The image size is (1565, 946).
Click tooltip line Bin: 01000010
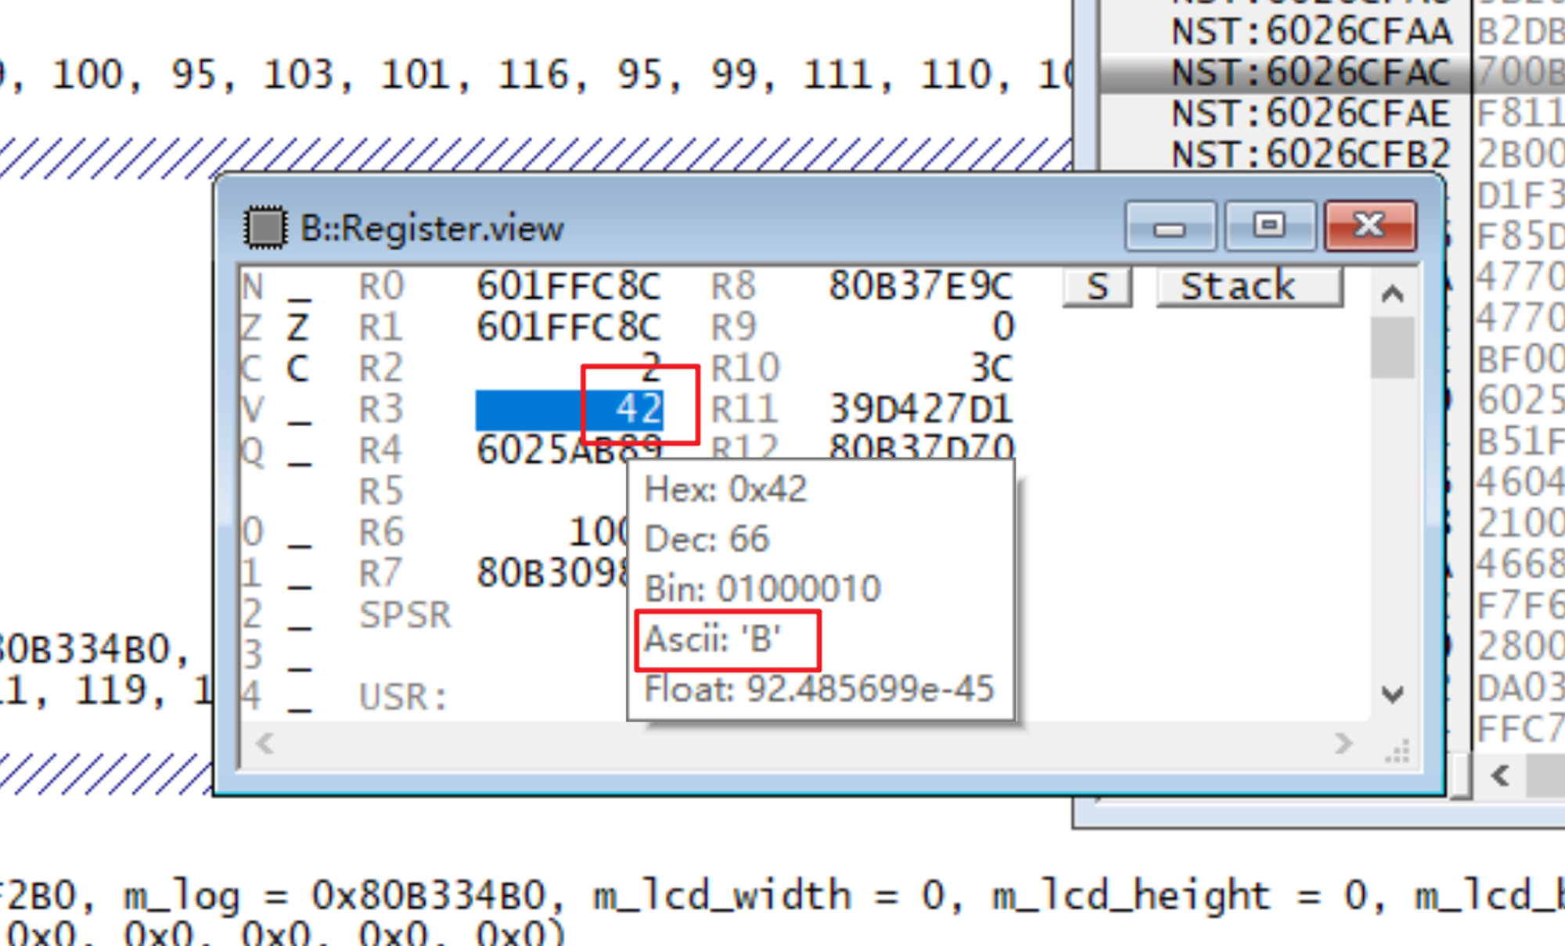coord(763,589)
